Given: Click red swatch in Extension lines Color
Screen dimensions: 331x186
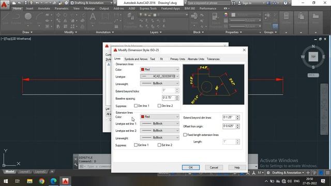Looking at the screenshot, I should click(x=143, y=117).
